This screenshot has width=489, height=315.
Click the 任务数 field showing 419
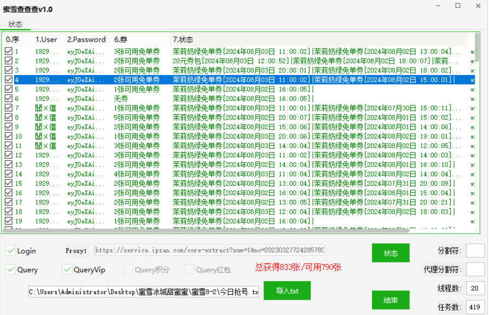point(475,307)
